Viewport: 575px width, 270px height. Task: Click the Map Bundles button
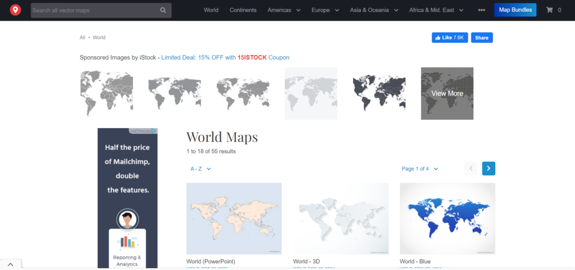(x=515, y=10)
